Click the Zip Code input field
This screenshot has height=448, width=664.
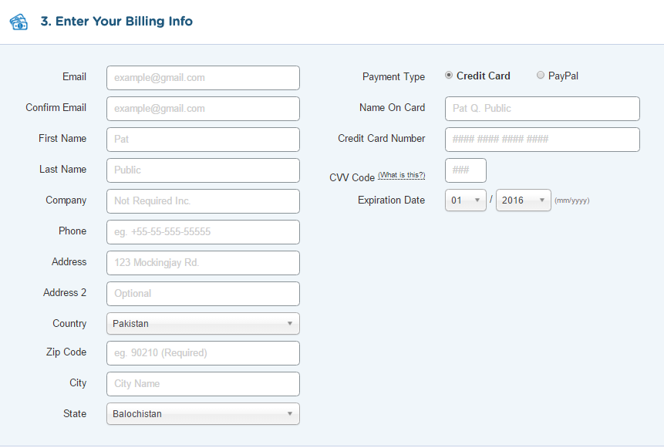[203, 352]
